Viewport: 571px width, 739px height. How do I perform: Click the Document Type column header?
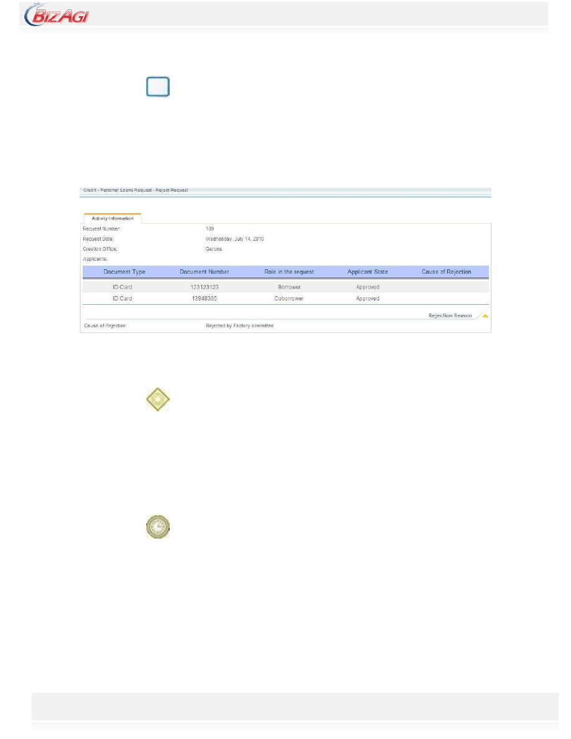[x=124, y=272]
